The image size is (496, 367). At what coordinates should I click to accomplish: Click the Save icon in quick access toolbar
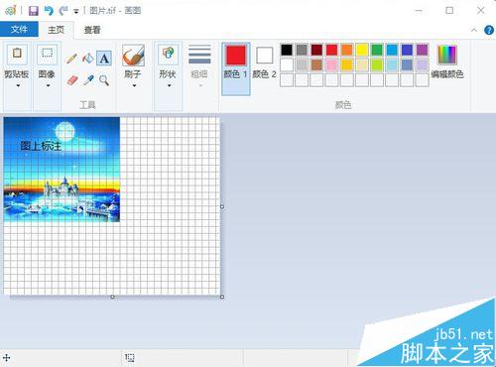[x=34, y=11]
